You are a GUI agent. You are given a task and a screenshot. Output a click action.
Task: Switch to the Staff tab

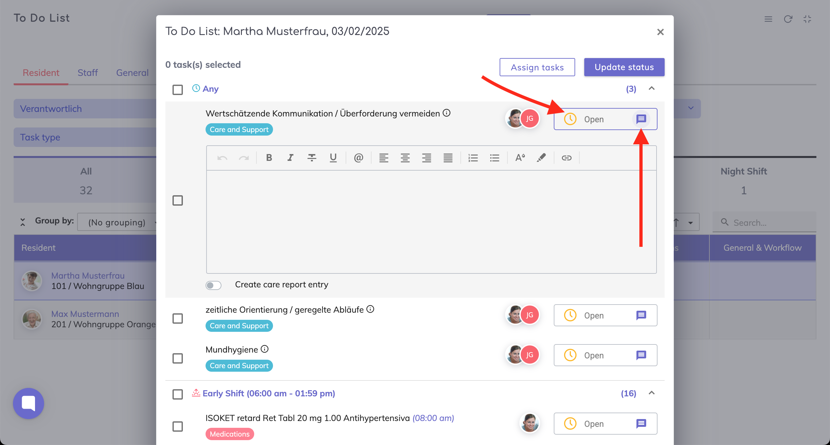(x=88, y=73)
